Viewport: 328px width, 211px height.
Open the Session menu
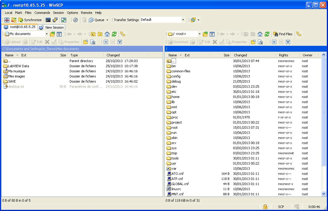[x=59, y=13]
